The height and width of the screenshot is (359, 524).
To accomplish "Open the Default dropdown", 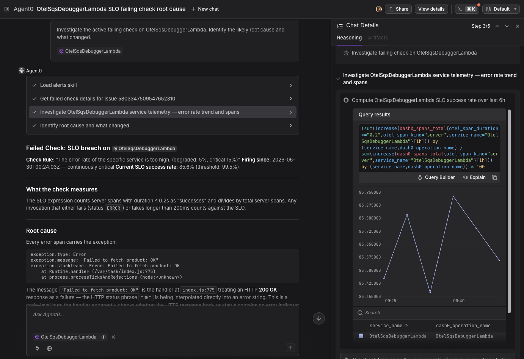I will coord(501,9).
